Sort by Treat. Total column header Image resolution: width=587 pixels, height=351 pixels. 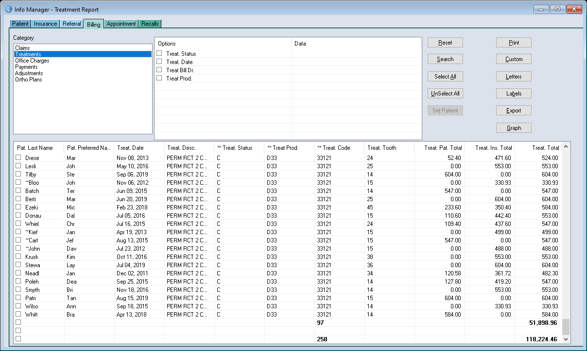coord(545,148)
